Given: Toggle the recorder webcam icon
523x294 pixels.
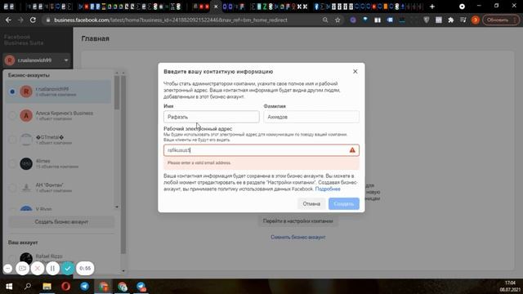Looking at the screenshot, I should click(22, 269).
